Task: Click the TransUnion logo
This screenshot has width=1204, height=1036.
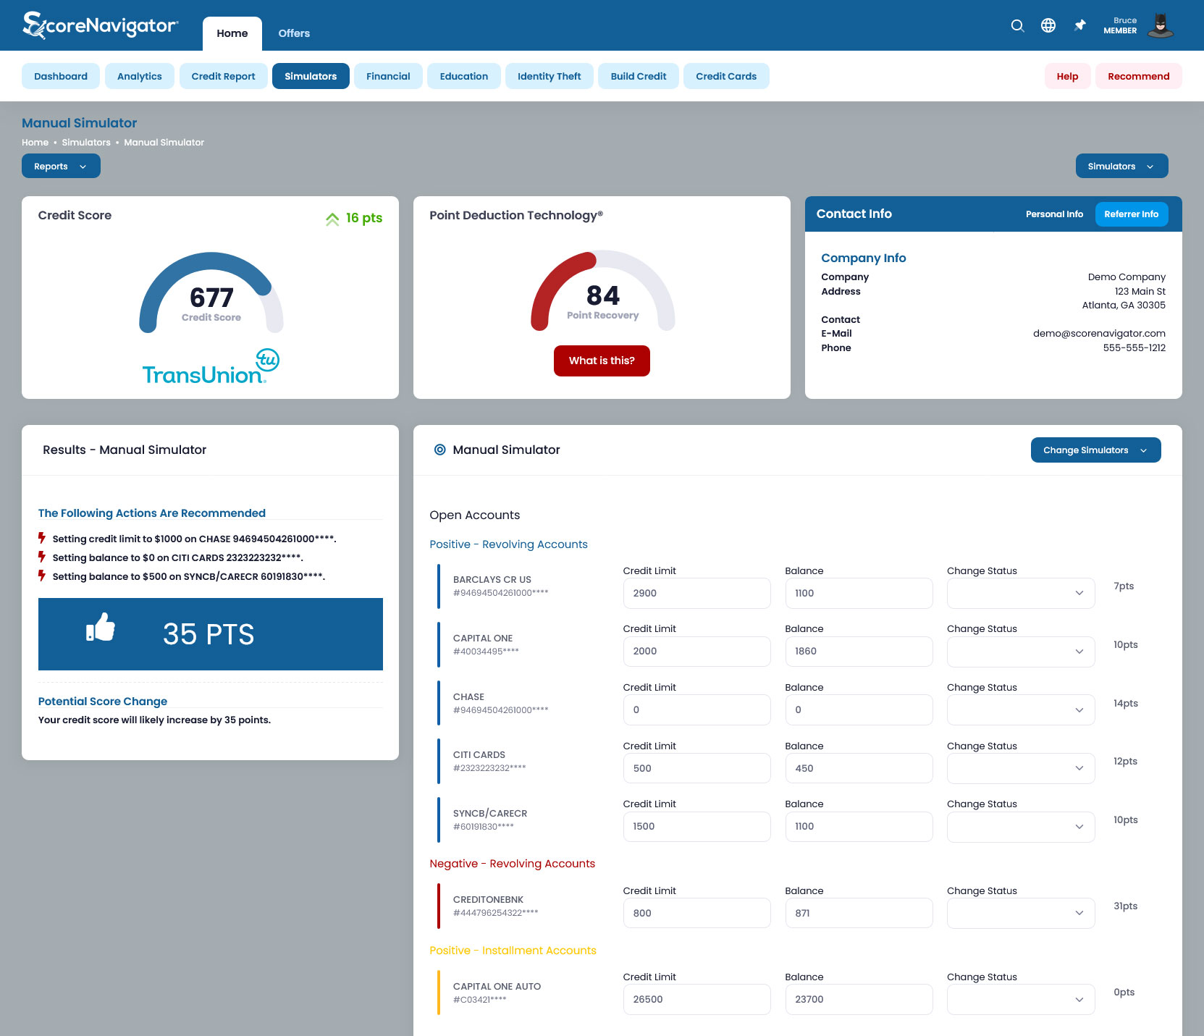Action: tap(211, 367)
